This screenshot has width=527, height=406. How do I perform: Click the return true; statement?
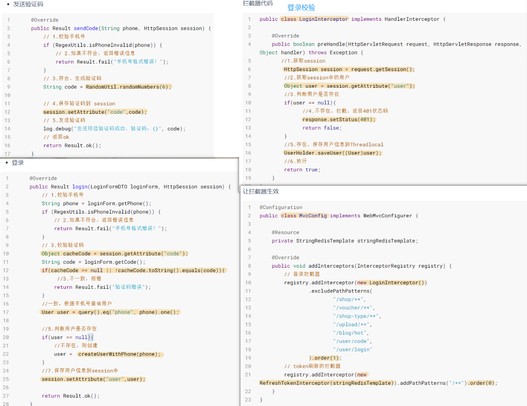click(x=302, y=170)
